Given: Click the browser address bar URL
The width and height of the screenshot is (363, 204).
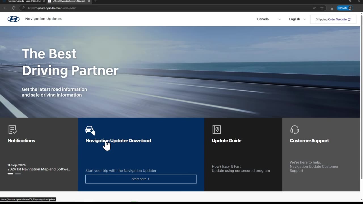Looking at the screenshot, I should [x=52, y=8].
